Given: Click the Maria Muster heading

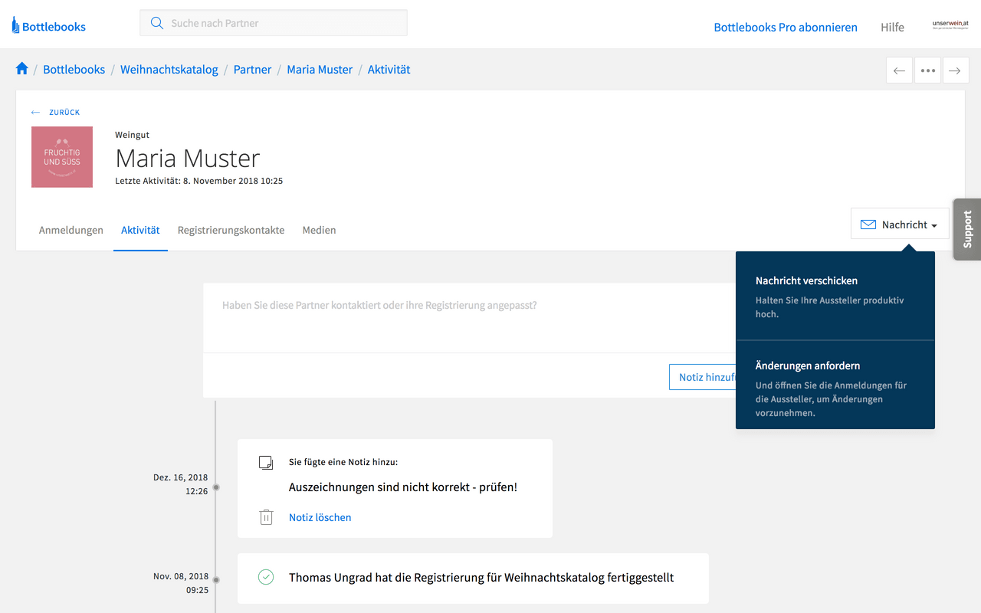Looking at the screenshot, I should tap(188, 158).
